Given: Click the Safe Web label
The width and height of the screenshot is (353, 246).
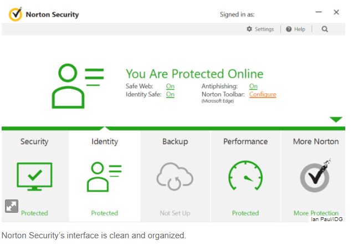Looking at the screenshot, I should pos(139,86).
